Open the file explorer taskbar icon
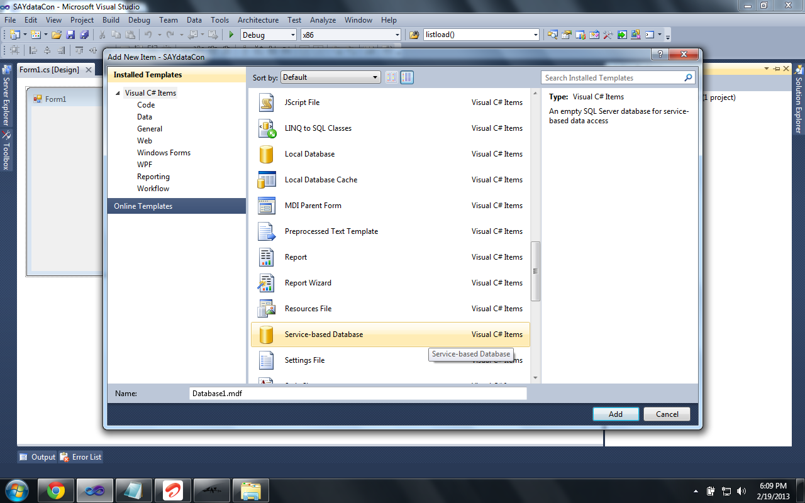Image resolution: width=805 pixels, height=503 pixels. click(x=251, y=490)
